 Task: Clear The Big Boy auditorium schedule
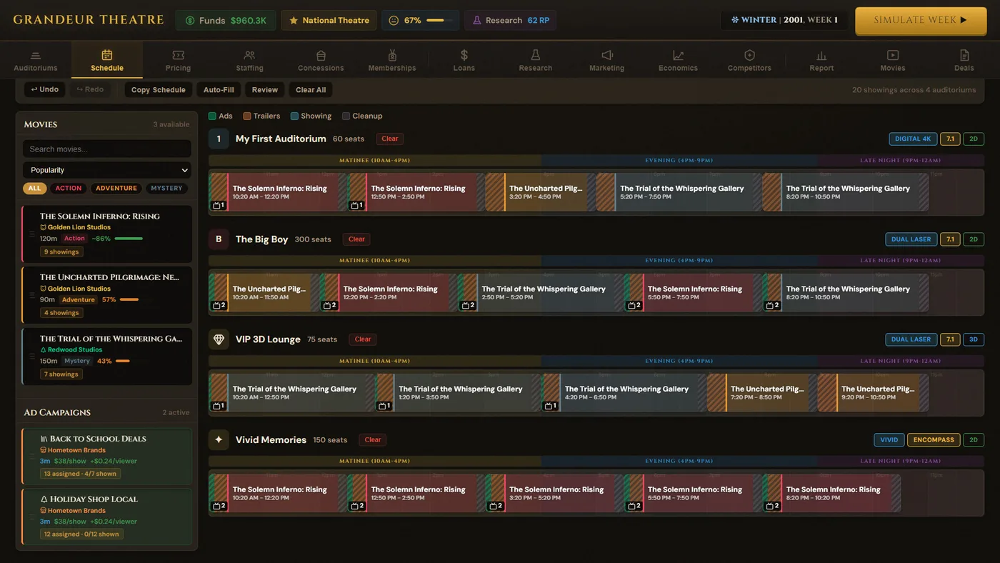pos(356,239)
